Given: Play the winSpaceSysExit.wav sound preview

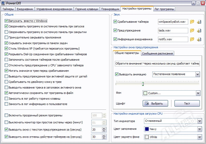Looking at the screenshot, I should [199, 22].
